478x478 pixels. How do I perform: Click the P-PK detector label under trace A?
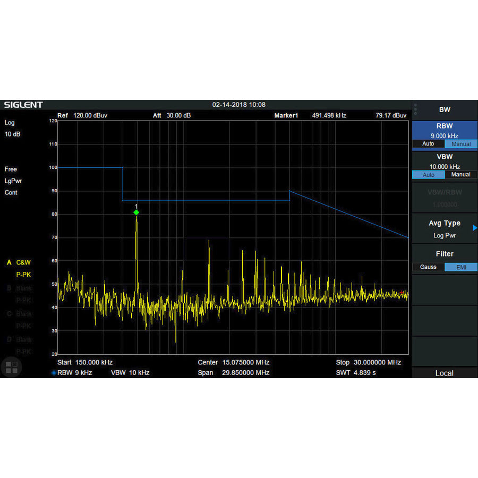[x=23, y=275]
